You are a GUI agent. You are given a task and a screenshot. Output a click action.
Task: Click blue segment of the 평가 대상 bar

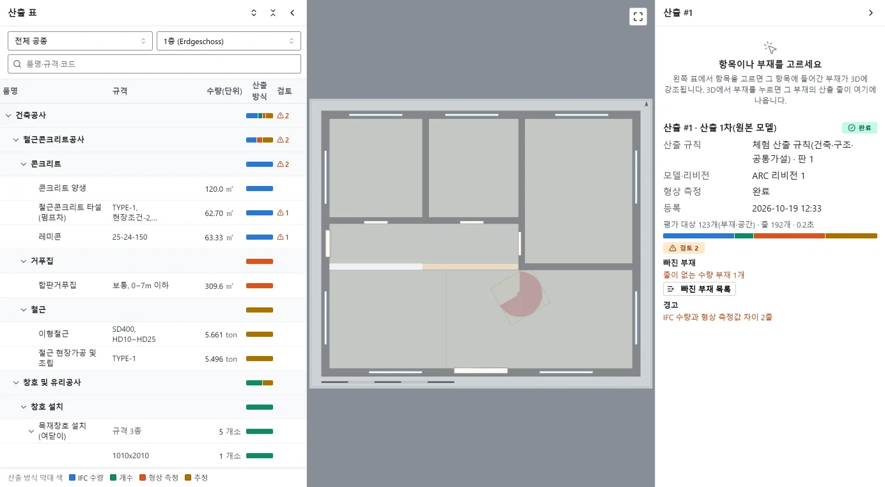[x=698, y=236]
